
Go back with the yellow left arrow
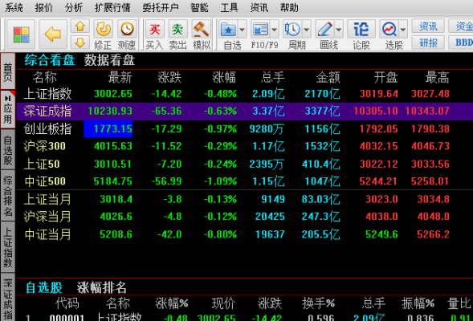point(53,35)
